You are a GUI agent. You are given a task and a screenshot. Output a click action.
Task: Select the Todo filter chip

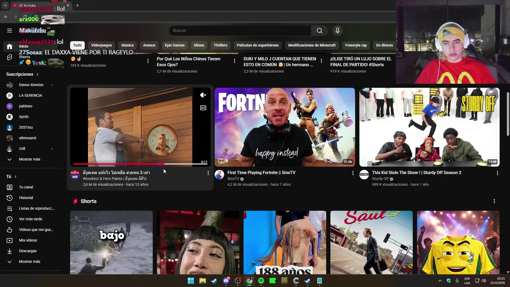(x=77, y=45)
